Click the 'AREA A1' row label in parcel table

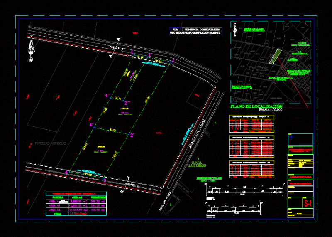[54, 205]
